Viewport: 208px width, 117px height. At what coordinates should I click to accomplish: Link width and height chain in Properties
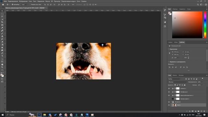pos(169,53)
